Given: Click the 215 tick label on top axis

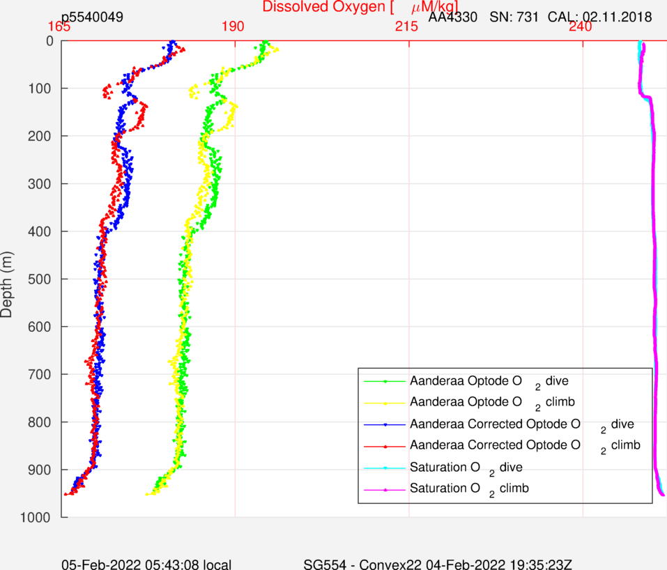Looking at the screenshot, I should coord(406,26).
